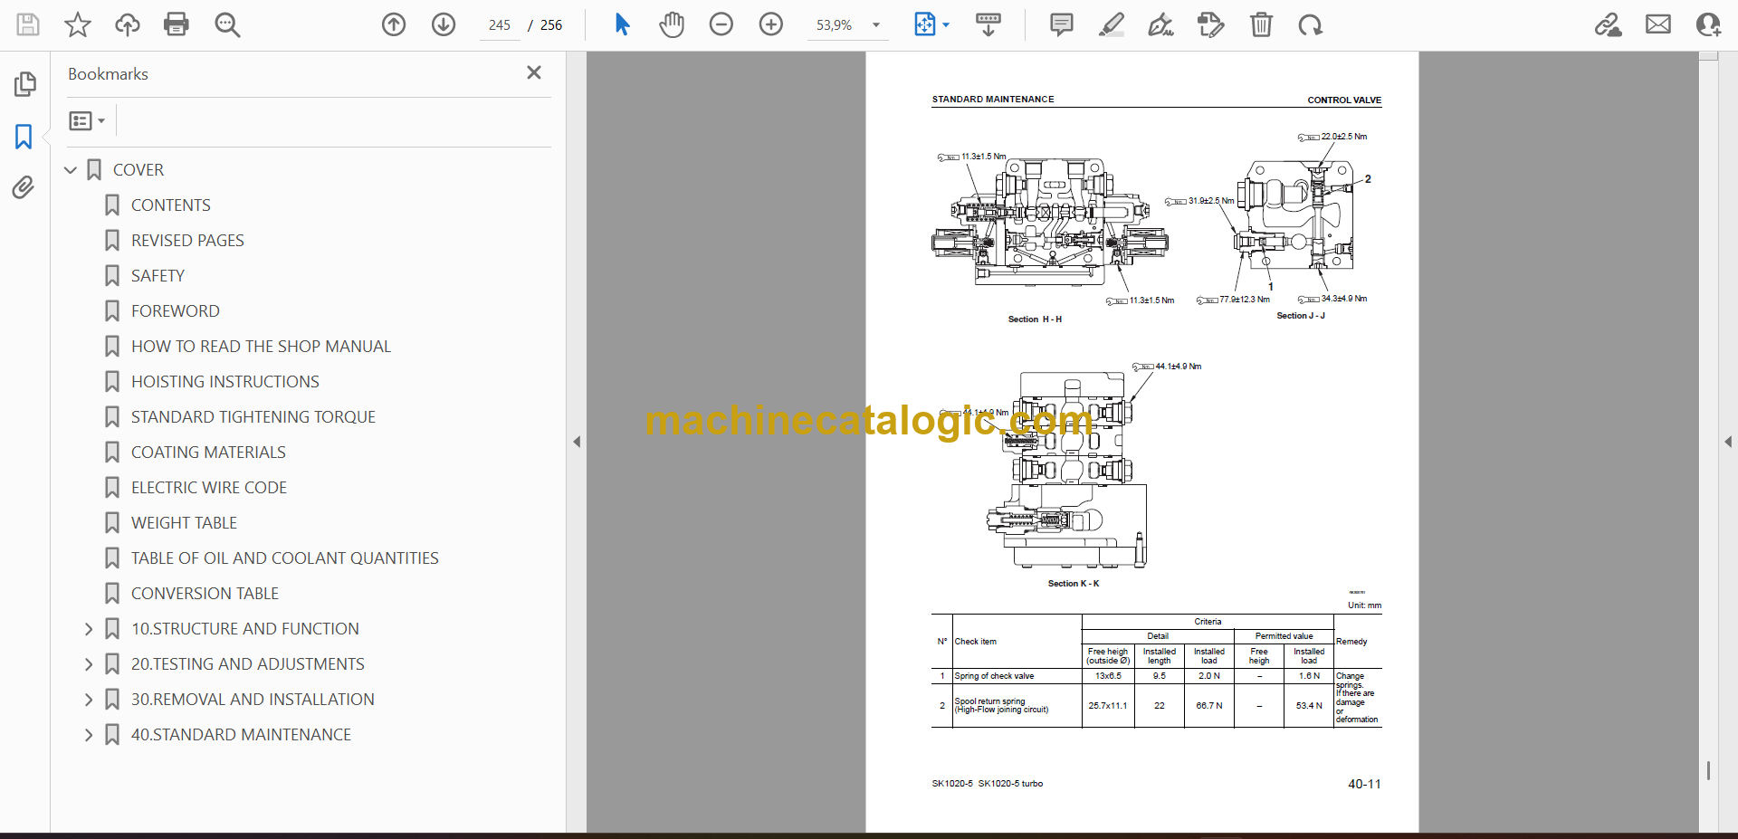Viewport: 1738px width, 839px height.
Task: Go to next page arrow
Action: point(444,24)
